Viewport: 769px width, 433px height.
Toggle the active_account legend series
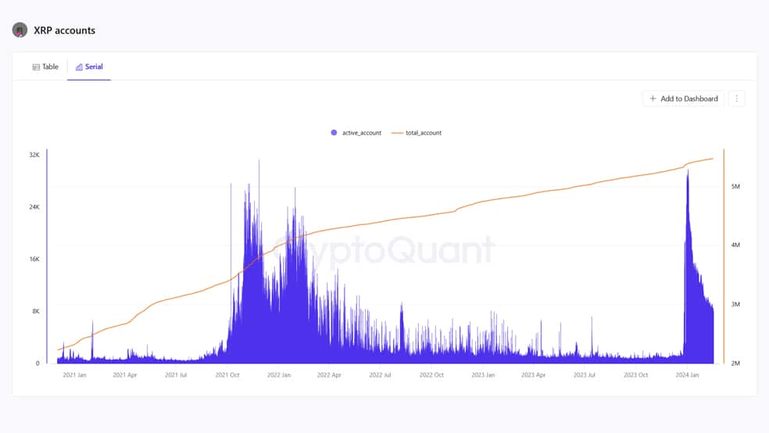[356, 133]
